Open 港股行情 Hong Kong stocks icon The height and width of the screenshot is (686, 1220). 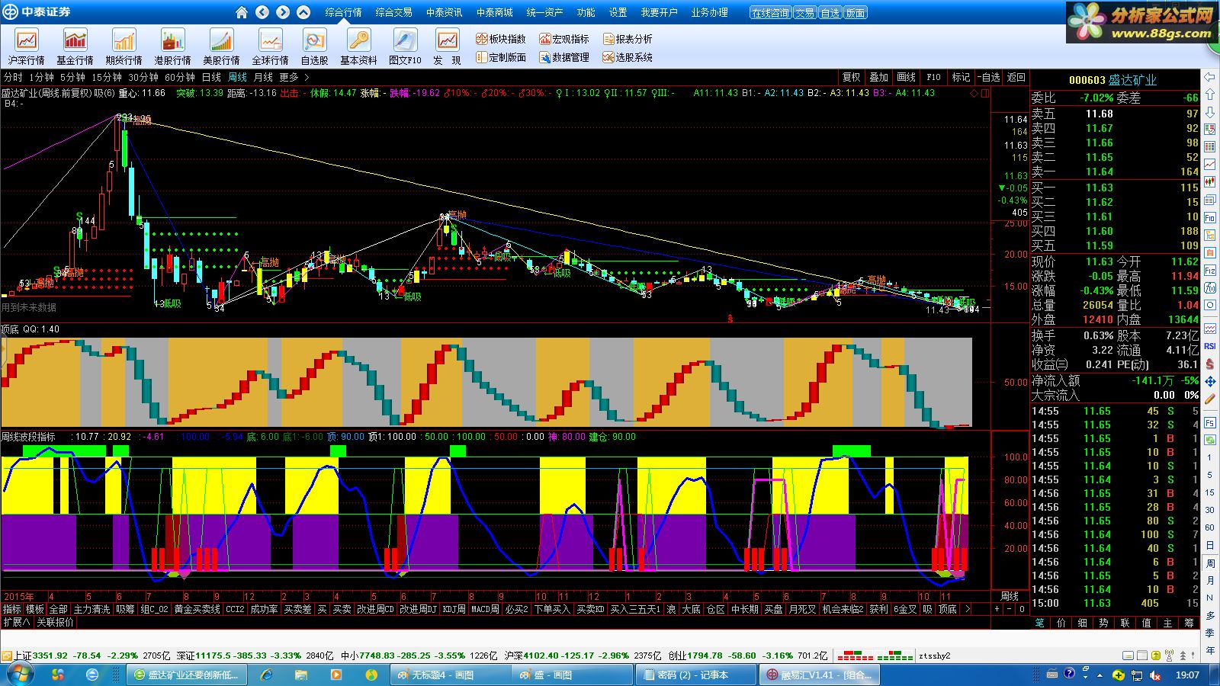(x=172, y=46)
